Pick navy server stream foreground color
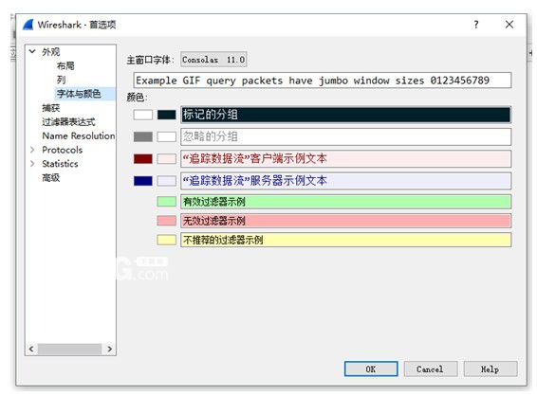This screenshot has height=396, width=537. [x=143, y=181]
